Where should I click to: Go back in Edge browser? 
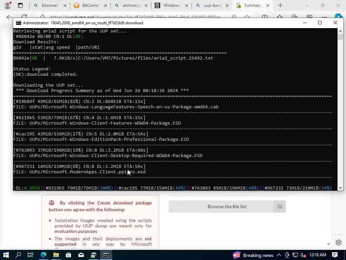tap(9, 17)
